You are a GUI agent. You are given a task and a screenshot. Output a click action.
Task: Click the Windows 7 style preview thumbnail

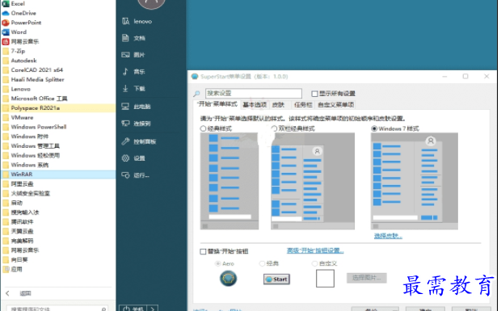coord(414,181)
